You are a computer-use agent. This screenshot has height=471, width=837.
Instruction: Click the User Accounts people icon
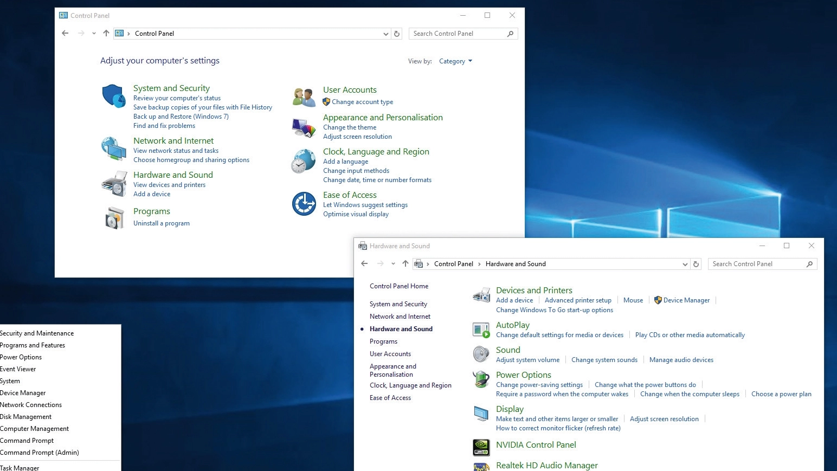tap(304, 97)
